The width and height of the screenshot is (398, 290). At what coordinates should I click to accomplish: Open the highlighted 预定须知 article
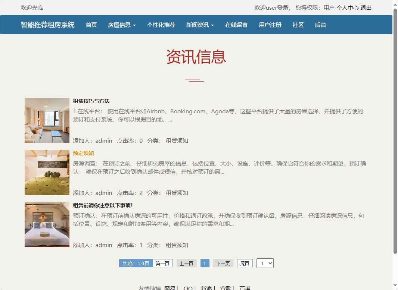(83, 153)
